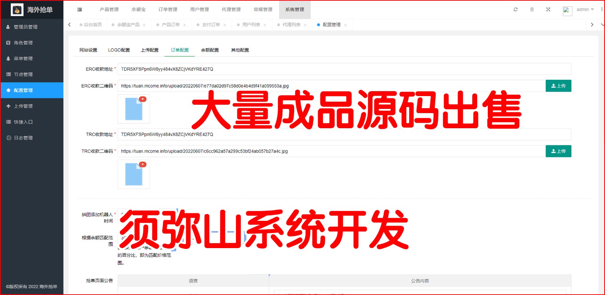The height and width of the screenshot is (295, 605).
Task: Remove the ERC QR code image
Action: click(x=143, y=99)
